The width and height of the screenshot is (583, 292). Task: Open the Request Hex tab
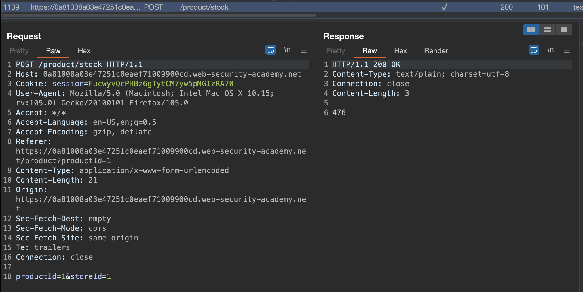point(84,51)
